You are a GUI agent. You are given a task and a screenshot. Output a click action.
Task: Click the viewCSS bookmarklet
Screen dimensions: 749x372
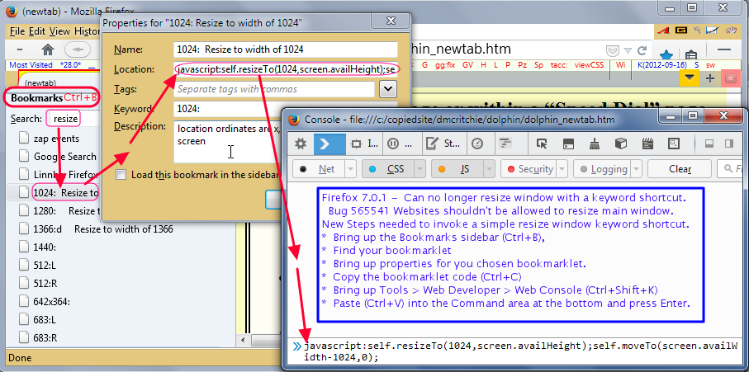(590, 65)
